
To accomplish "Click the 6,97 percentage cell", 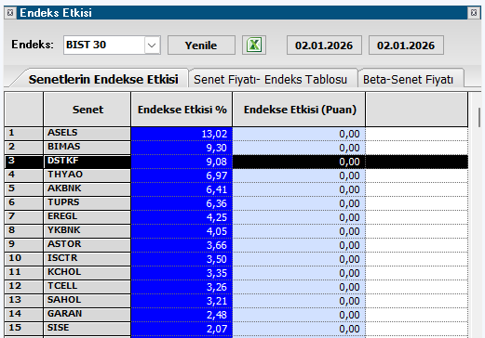I will pyautogui.click(x=182, y=175).
